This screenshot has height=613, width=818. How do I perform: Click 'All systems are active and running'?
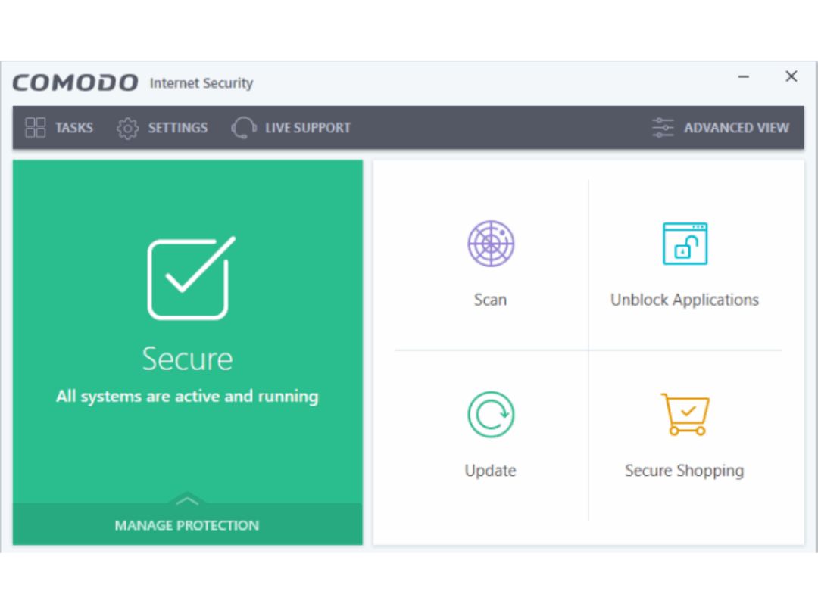click(187, 397)
